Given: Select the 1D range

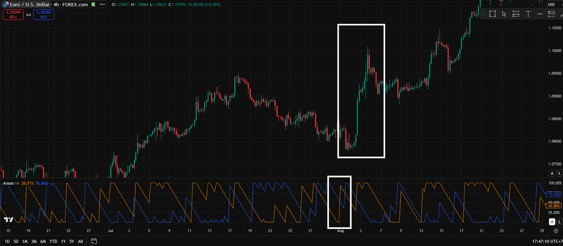Looking at the screenshot, I should click(x=7, y=241).
